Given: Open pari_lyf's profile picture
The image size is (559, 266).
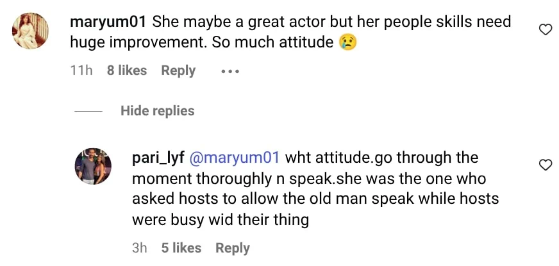Looking at the screenshot, I should click(x=94, y=165).
